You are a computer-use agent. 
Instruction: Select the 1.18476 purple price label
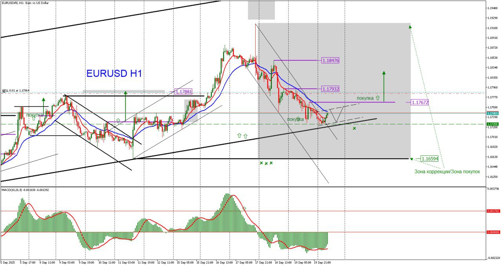[330, 60]
